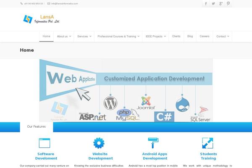Viewport: 252px width, 168px height.
Task: Open the Website Development heading link
Action: (x=101, y=156)
